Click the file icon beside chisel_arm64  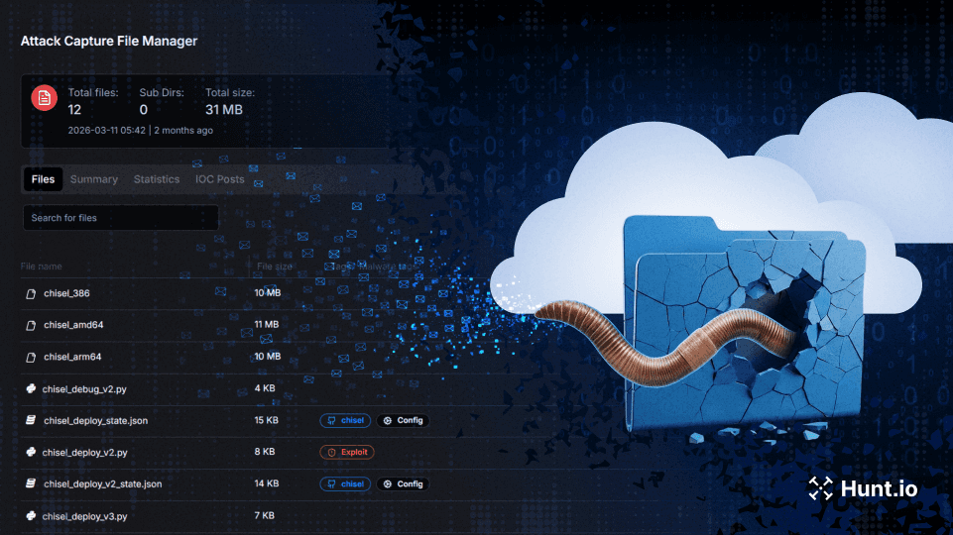[x=31, y=357]
